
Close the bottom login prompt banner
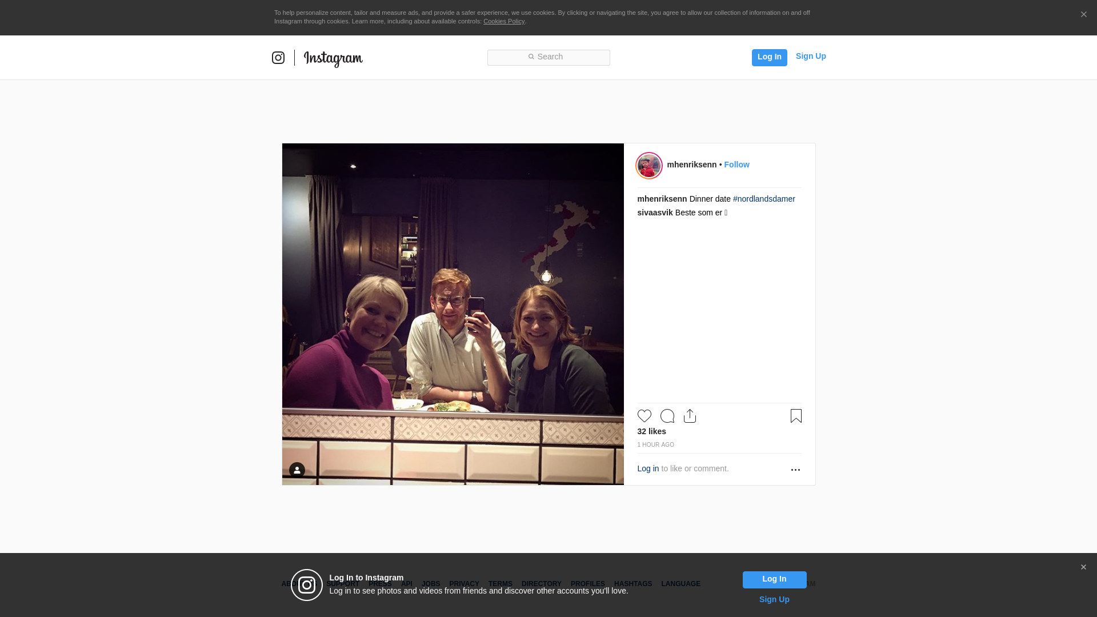click(x=1083, y=567)
